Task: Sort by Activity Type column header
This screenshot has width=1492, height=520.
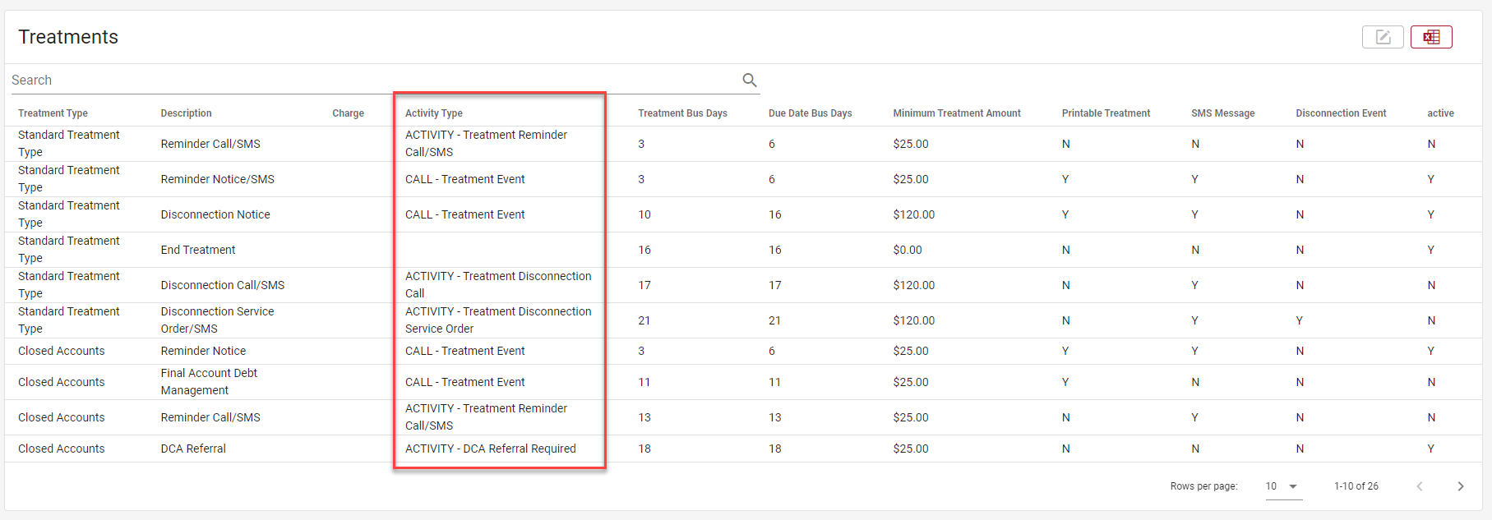Action: coord(433,113)
